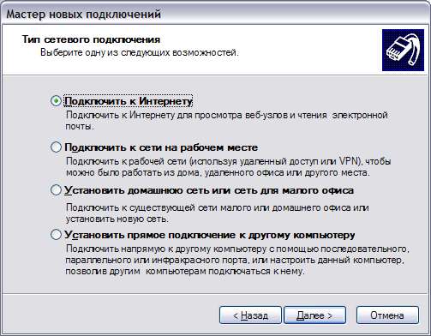
Task: Pick radio circle for 'Установить прямое подключение'
Action: coord(56,235)
